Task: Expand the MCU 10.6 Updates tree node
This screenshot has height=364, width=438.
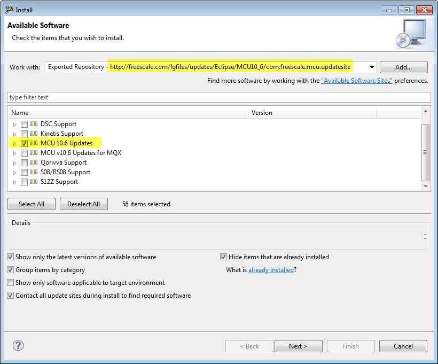Action: click(x=14, y=144)
